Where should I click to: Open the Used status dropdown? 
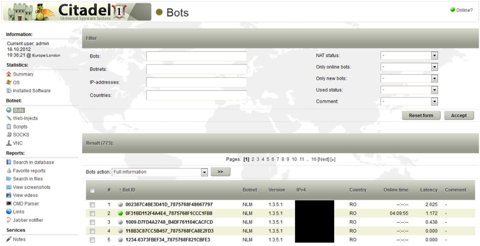pos(409,90)
